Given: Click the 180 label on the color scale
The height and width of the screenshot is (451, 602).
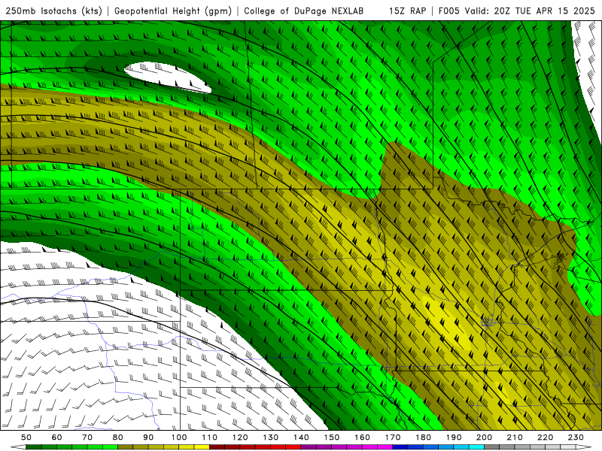Looking at the screenshot, I should click(x=424, y=437).
